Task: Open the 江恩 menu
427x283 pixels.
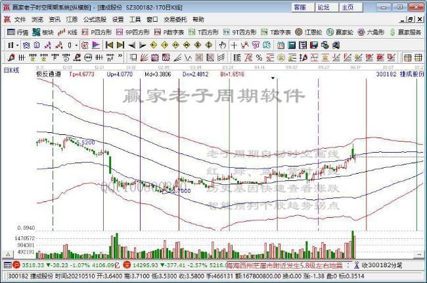Action: [x=72, y=20]
